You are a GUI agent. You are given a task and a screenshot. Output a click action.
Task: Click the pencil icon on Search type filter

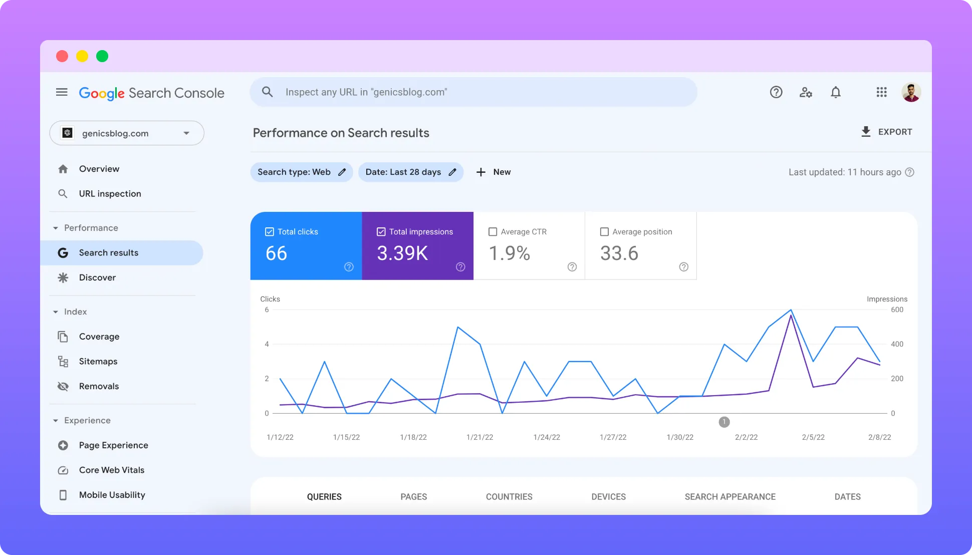342,172
